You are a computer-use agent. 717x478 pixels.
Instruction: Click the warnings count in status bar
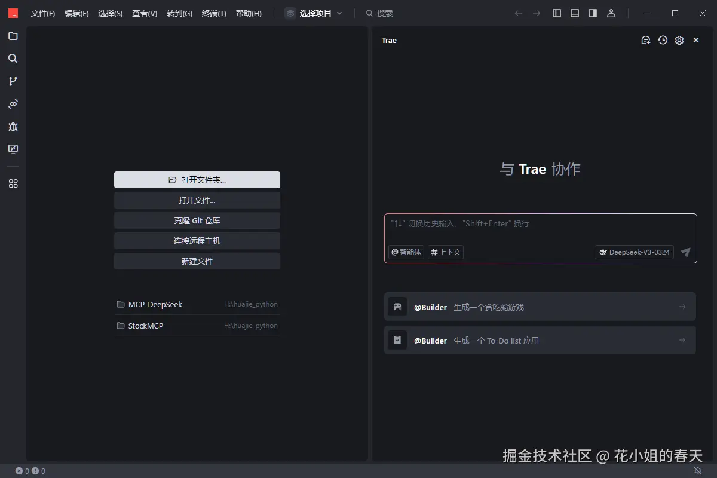pos(39,471)
